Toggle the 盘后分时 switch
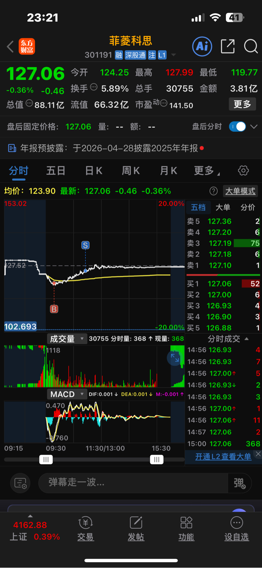This screenshot has width=262, height=568. coord(237,126)
